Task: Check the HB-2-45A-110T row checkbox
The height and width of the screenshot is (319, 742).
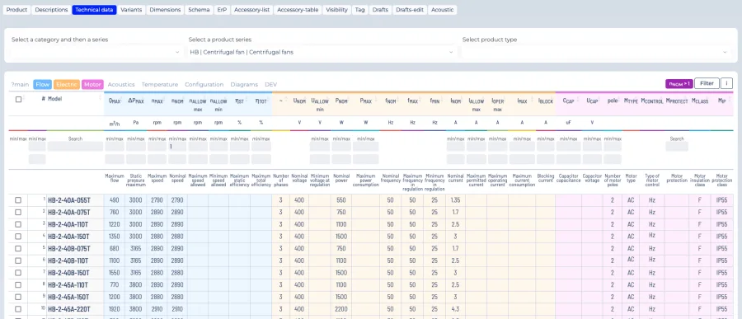Action: [18, 285]
